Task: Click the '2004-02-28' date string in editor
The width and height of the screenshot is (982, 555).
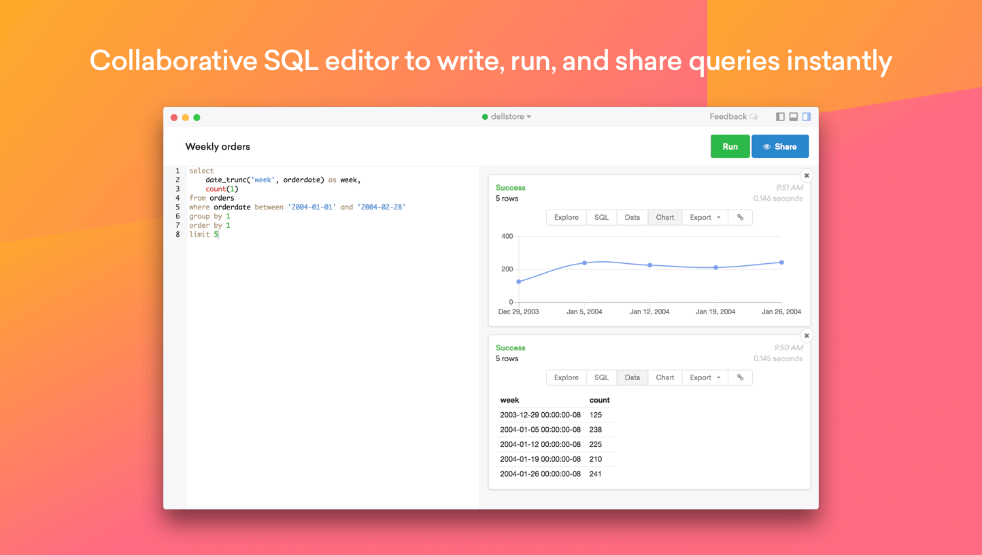Action: click(x=382, y=207)
